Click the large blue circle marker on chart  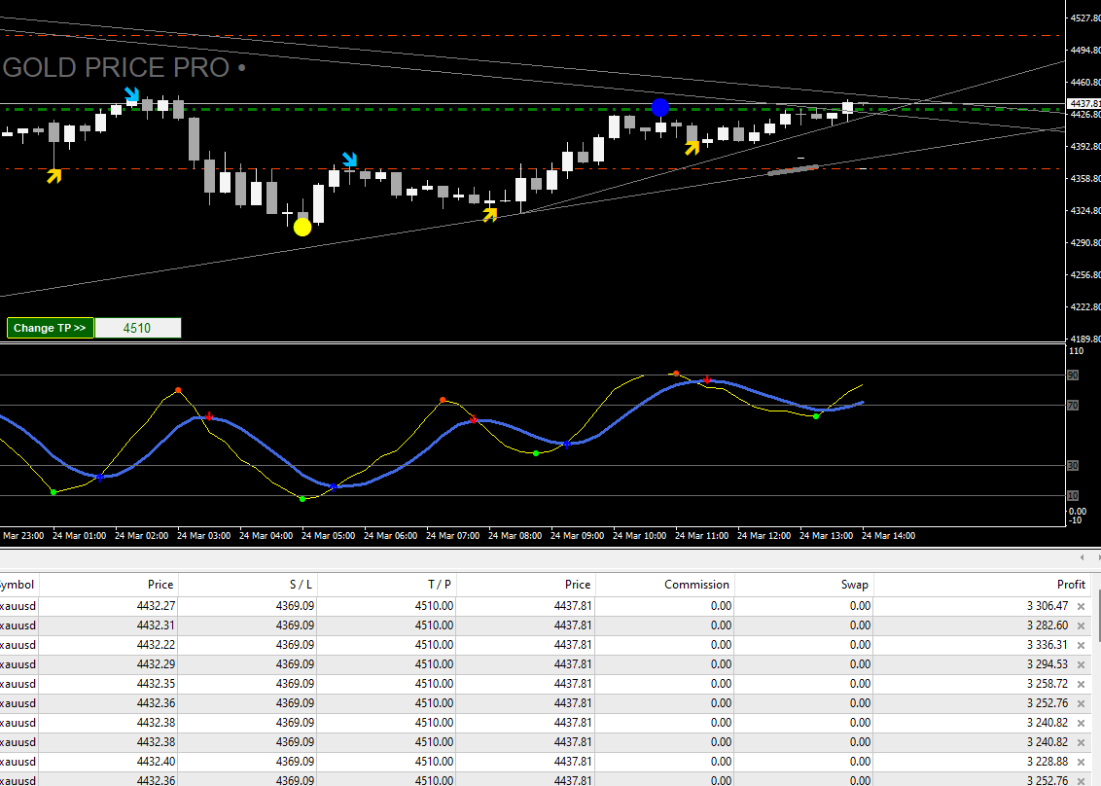click(660, 108)
